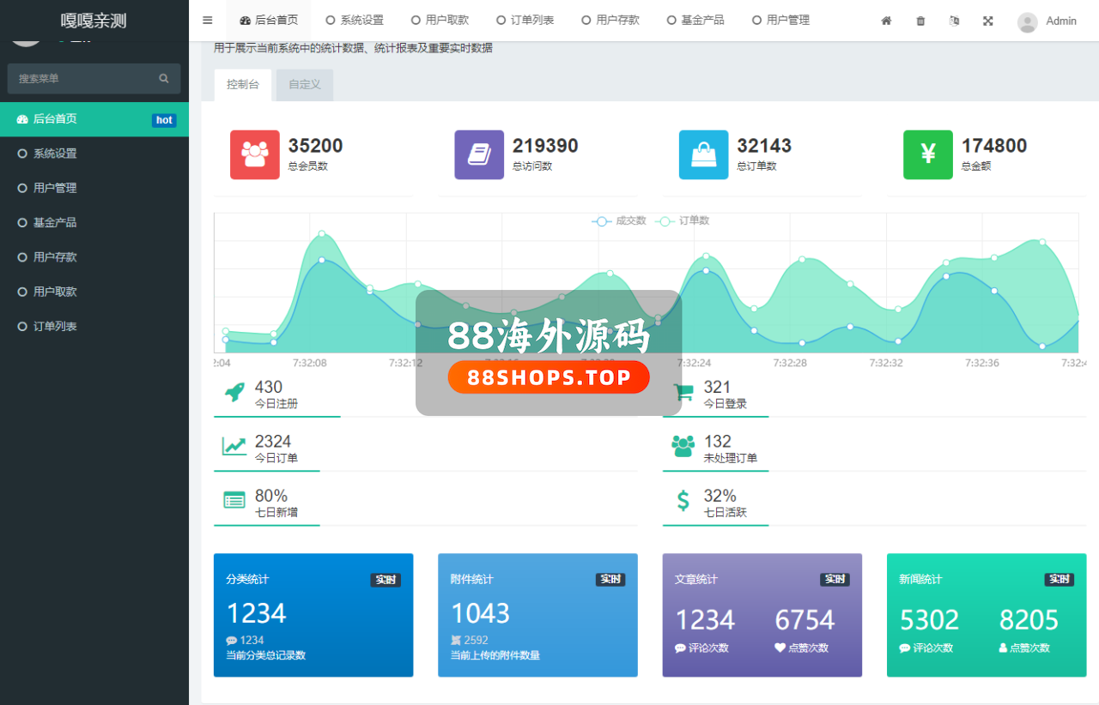Click the red 总会员数 members icon
1099x705 pixels.
click(254, 154)
